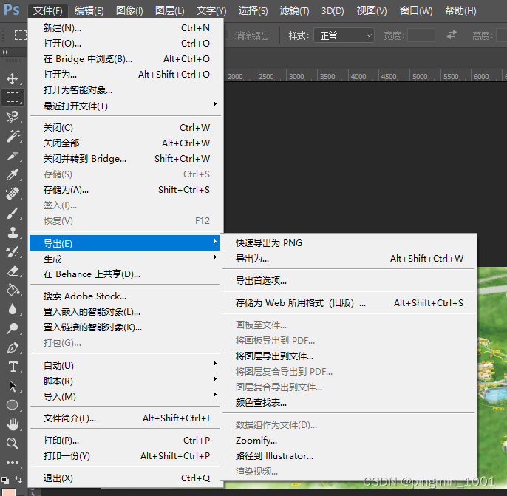Open the 图层(L) menu
This screenshot has height=496, width=507.
click(170, 10)
